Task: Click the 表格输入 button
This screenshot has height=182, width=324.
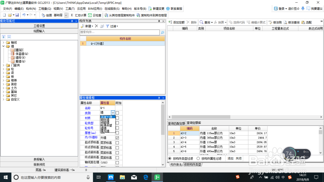Action: point(39,159)
